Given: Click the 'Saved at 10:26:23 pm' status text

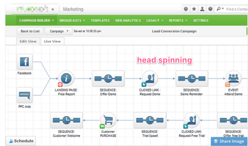Looking at the screenshot, I should coord(87,31).
